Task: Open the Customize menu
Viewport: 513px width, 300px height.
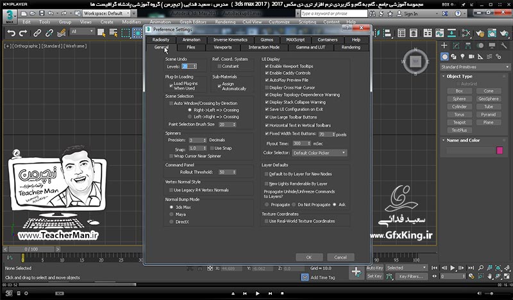Action: coord(279,22)
